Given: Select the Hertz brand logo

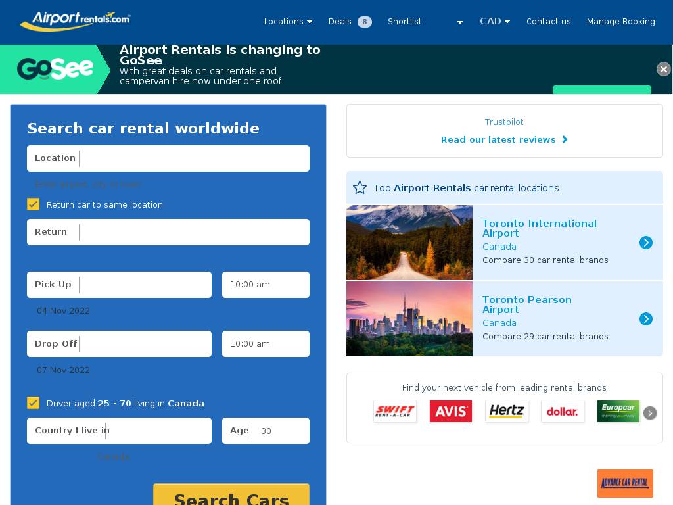Looking at the screenshot, I should (x=507, y=412).
